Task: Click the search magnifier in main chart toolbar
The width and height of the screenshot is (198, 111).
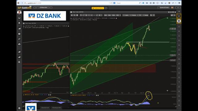Action: click(x=74, y=15)
